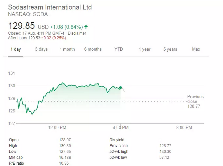Select the 5 days chart range
Screen dimensions: 223x166
pos(41,49)
